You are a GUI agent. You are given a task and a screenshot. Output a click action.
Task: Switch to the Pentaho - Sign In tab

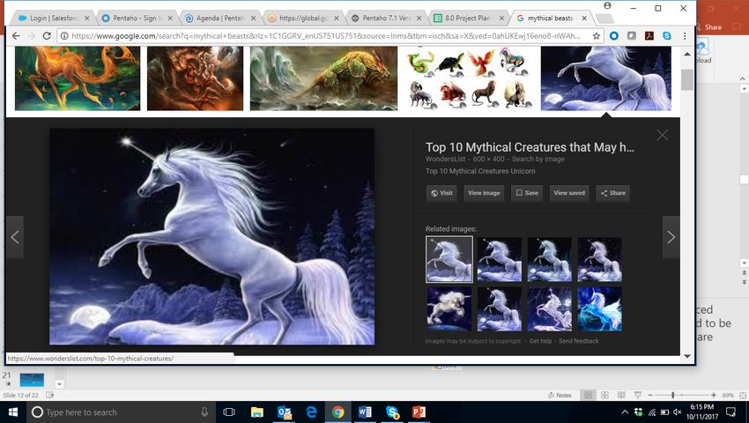136,19
